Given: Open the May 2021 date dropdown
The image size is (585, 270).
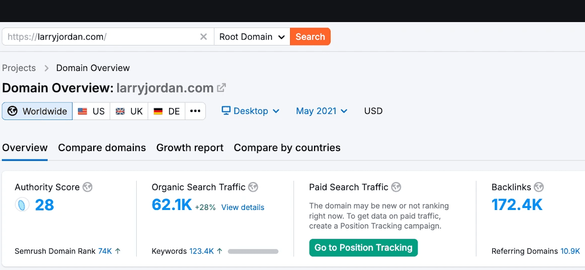Looking at the screenshot, I should (322, 111).
